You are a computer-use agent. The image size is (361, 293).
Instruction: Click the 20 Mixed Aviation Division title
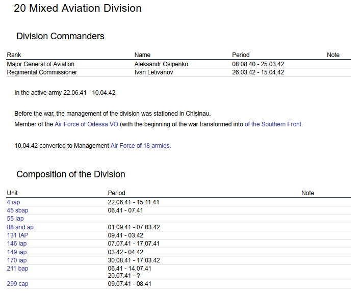[78, 9]
